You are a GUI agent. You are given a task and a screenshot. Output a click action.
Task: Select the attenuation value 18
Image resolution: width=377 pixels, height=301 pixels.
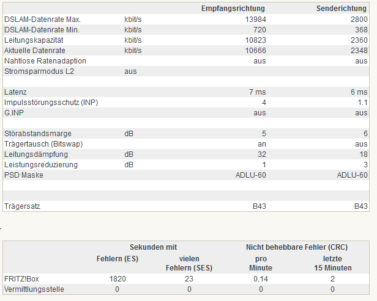364,154
